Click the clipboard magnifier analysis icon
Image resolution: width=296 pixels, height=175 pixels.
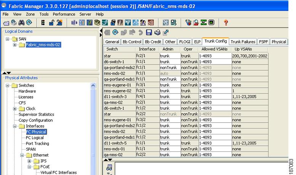pos(196,22)
